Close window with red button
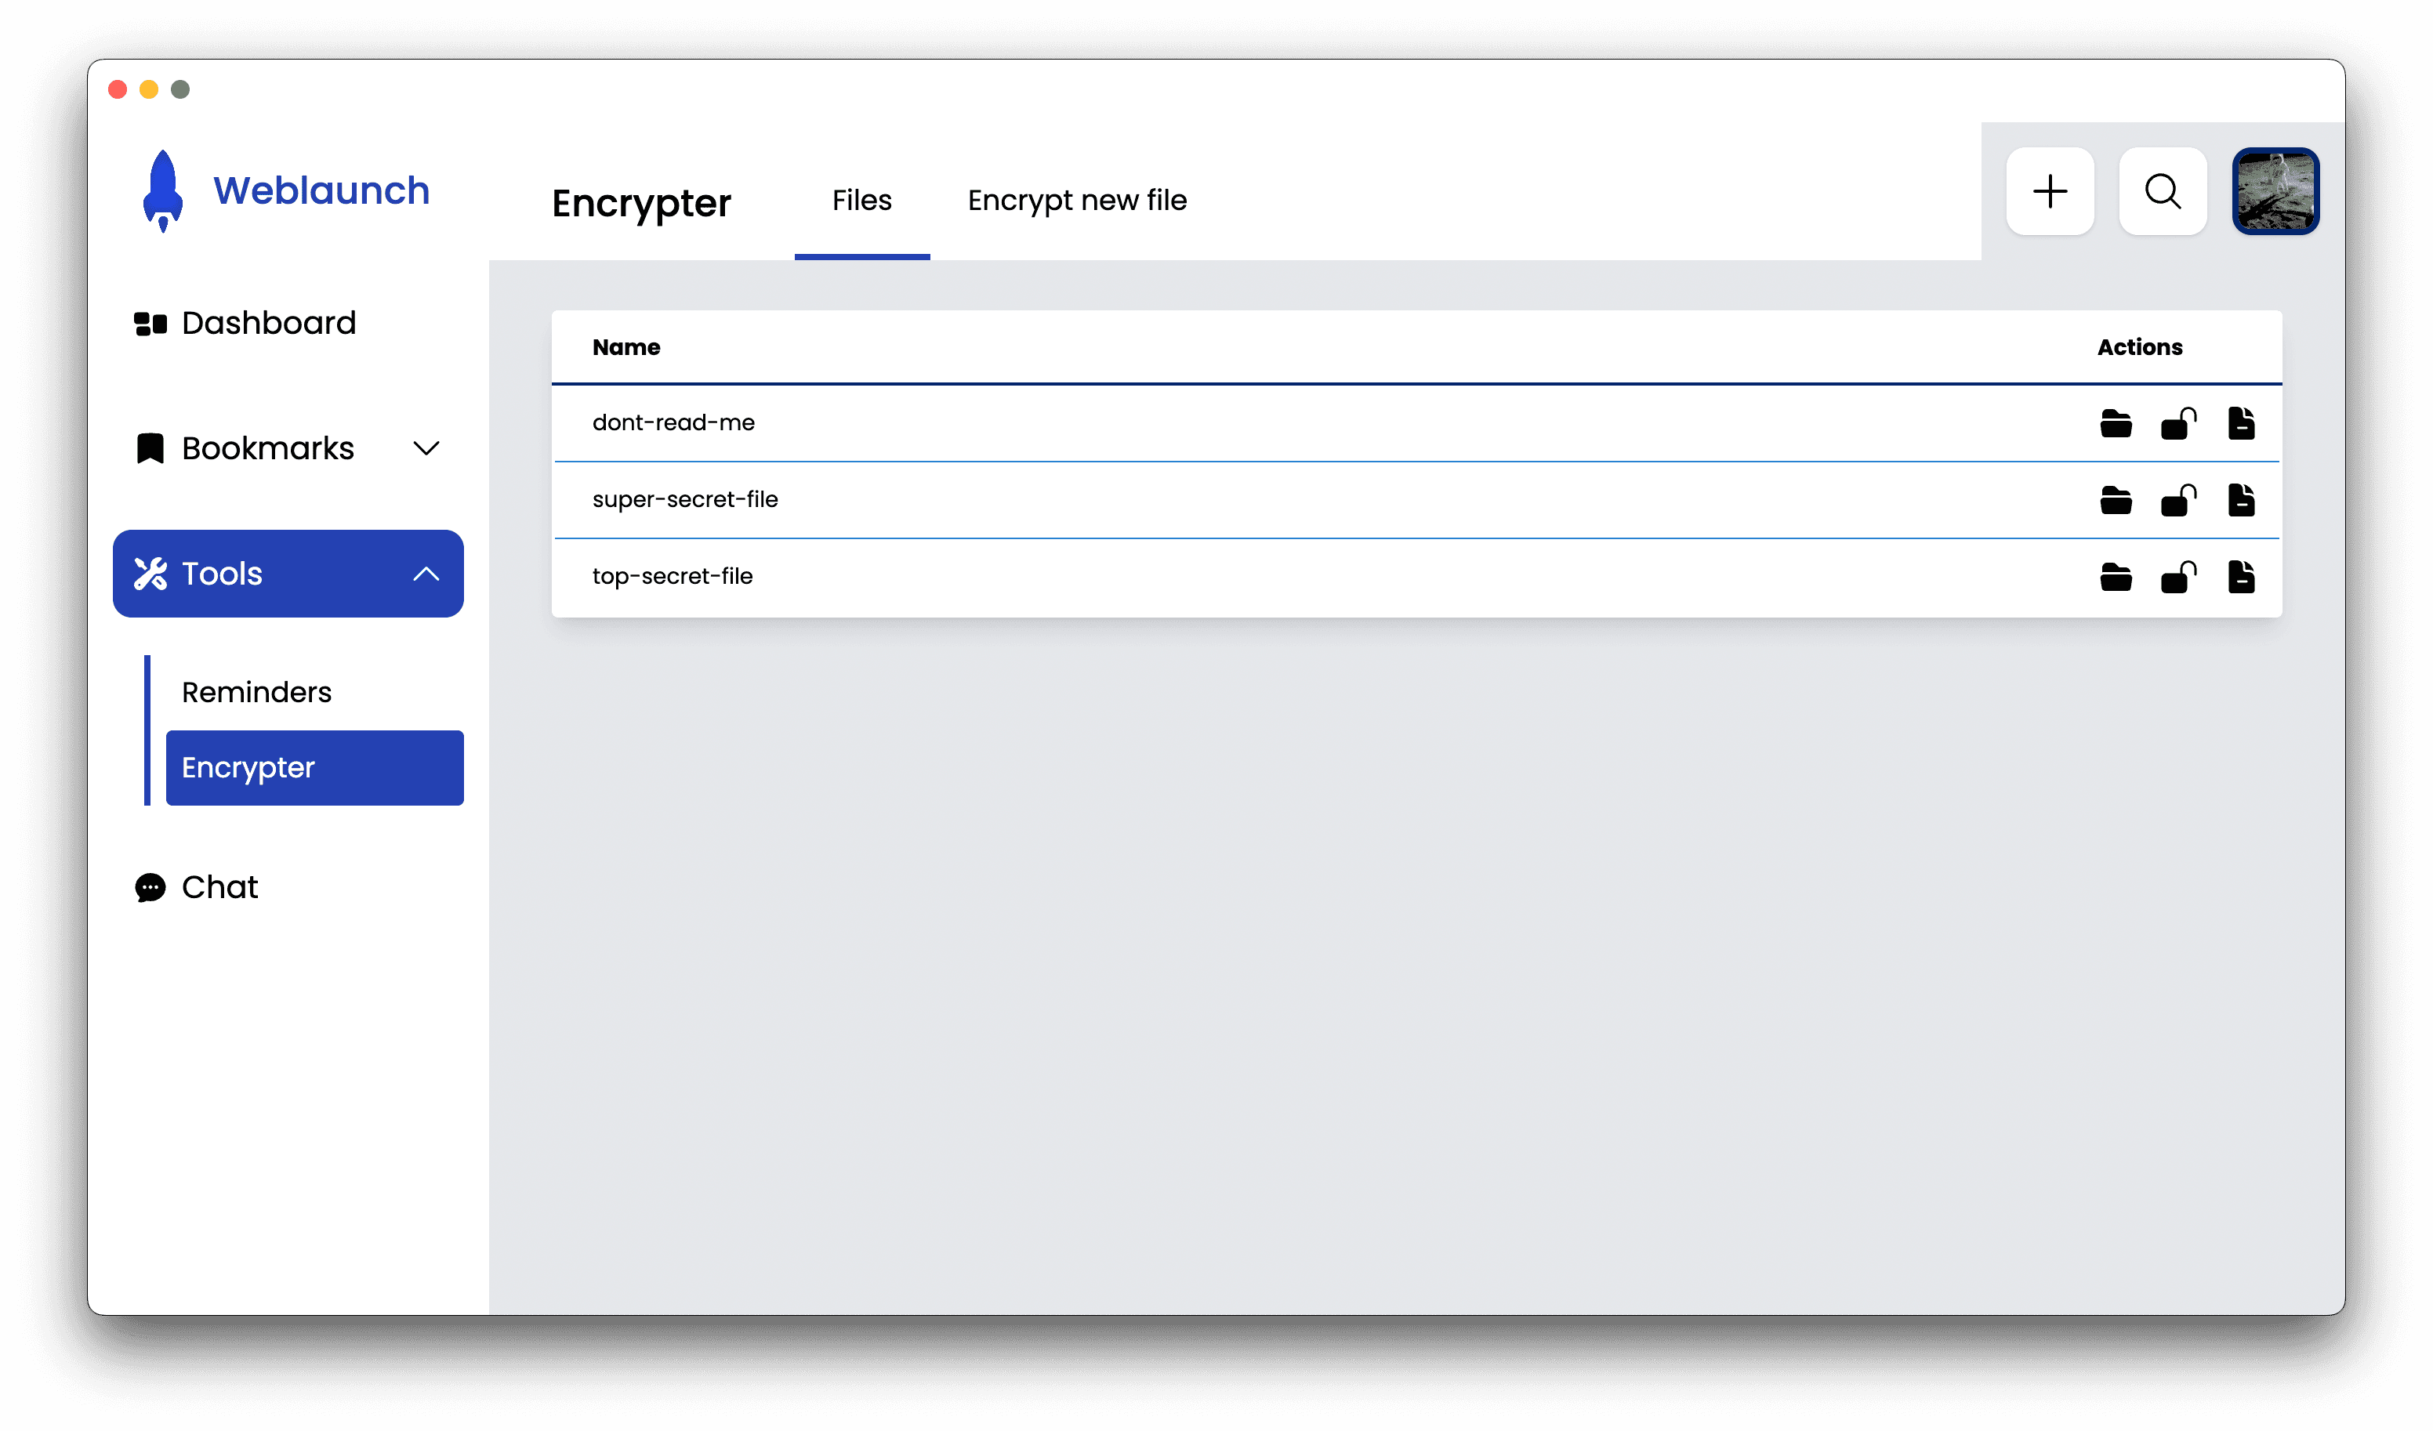 (x=118, y=90)
